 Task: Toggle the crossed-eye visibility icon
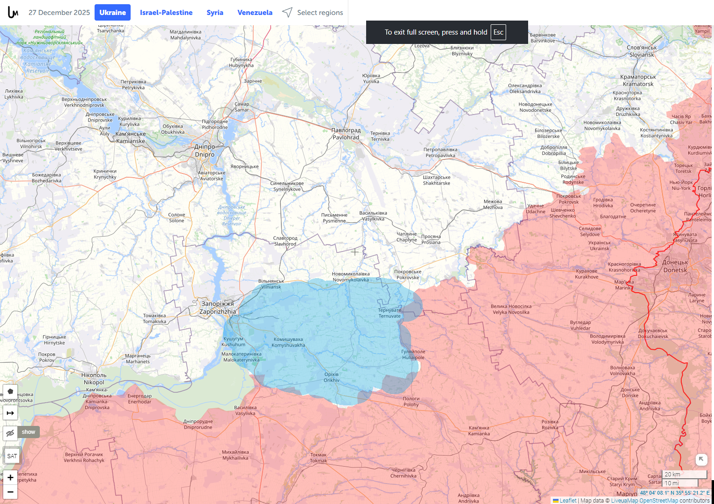tap(10, 433)
